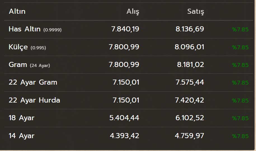Viewport: 256px width, 151px height.
Task: Click Has Altın selling price 8.136,69
Action: pos(190,29)
